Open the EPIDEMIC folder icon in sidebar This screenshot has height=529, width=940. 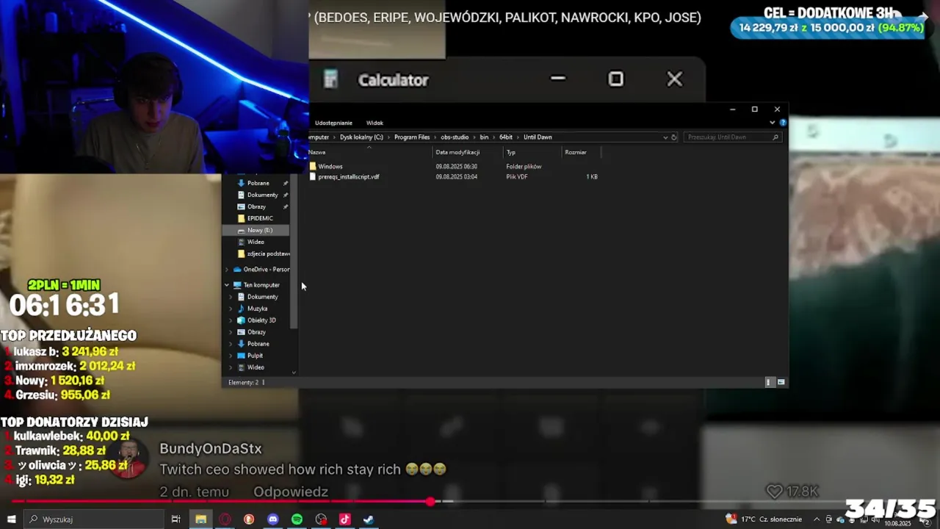241,218
